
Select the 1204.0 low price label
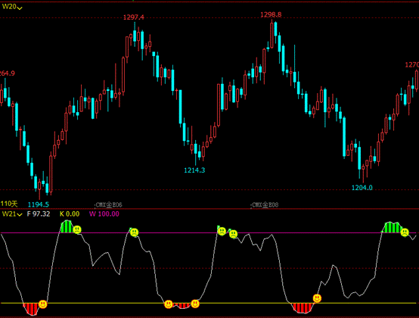(362, 188)
